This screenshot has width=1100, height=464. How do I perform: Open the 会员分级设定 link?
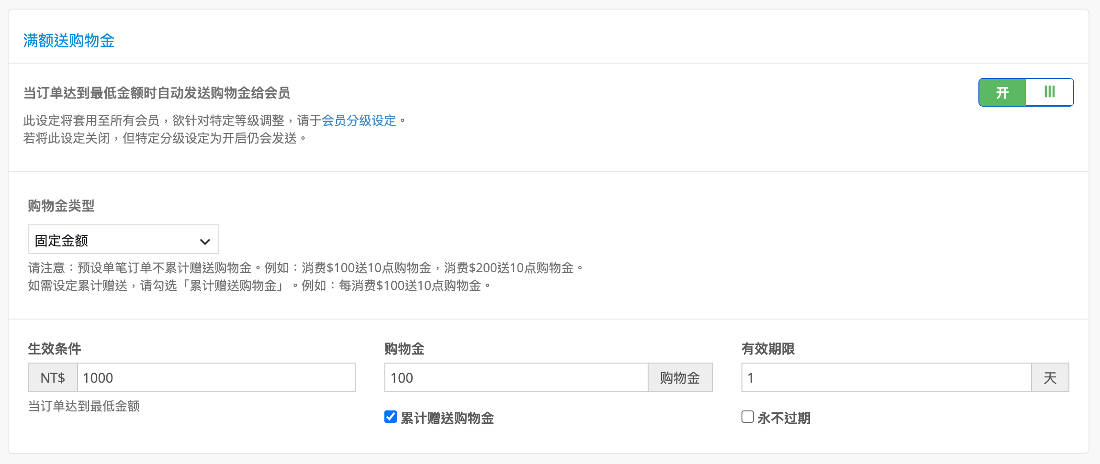tap(359, 120)
